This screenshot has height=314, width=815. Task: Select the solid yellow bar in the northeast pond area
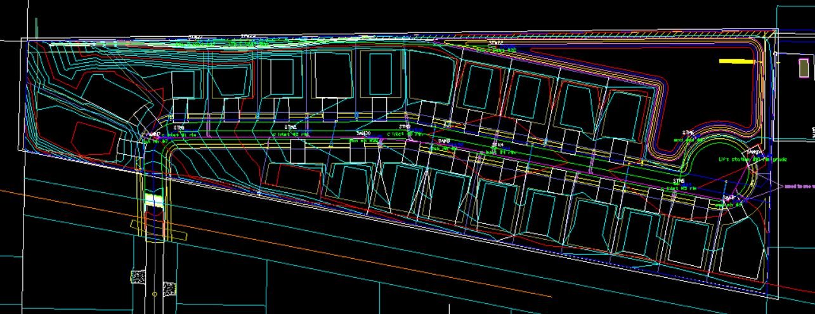point(737,62)
